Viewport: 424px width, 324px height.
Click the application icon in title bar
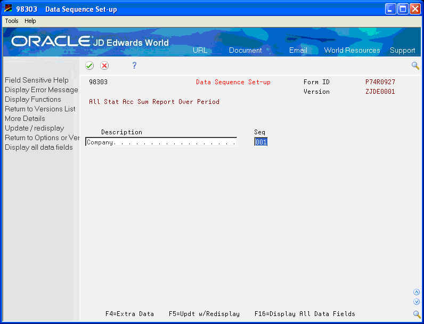pyautogui.click(x=9, y=9)
